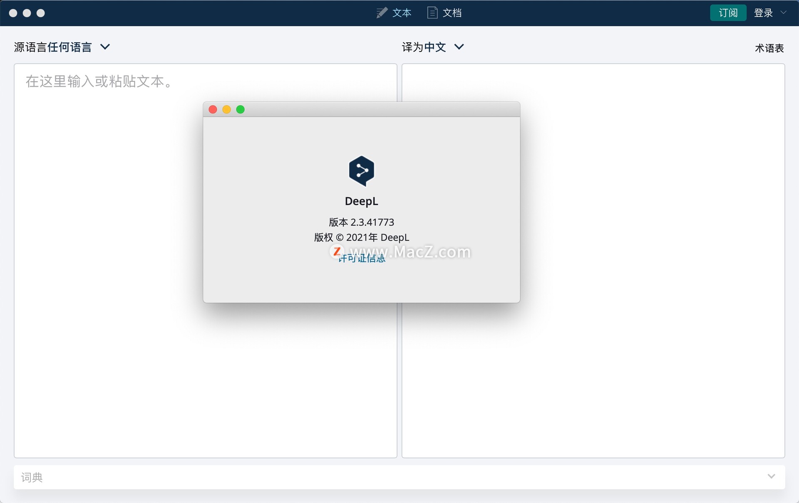Switch to the 文档 document tab
This screenshot has width=799, height=503.
[x=452, y=13]
